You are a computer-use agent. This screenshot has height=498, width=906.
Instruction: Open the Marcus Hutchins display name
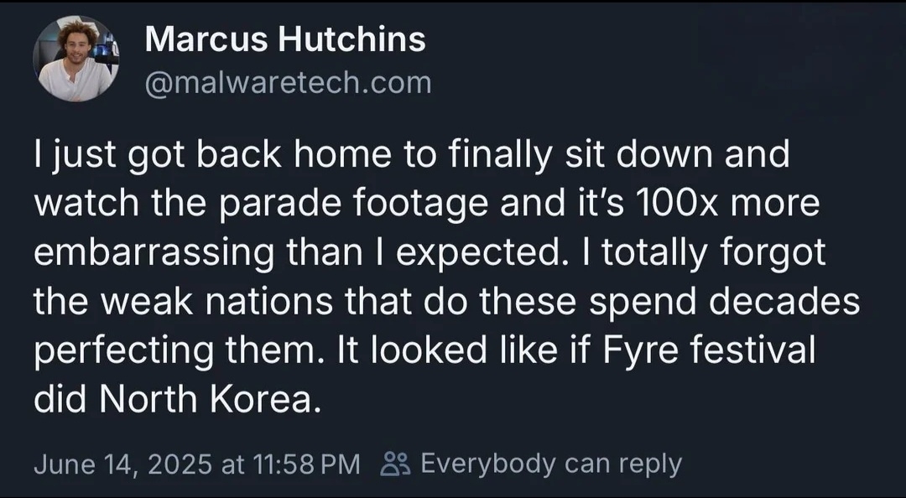tap(285, 39)
